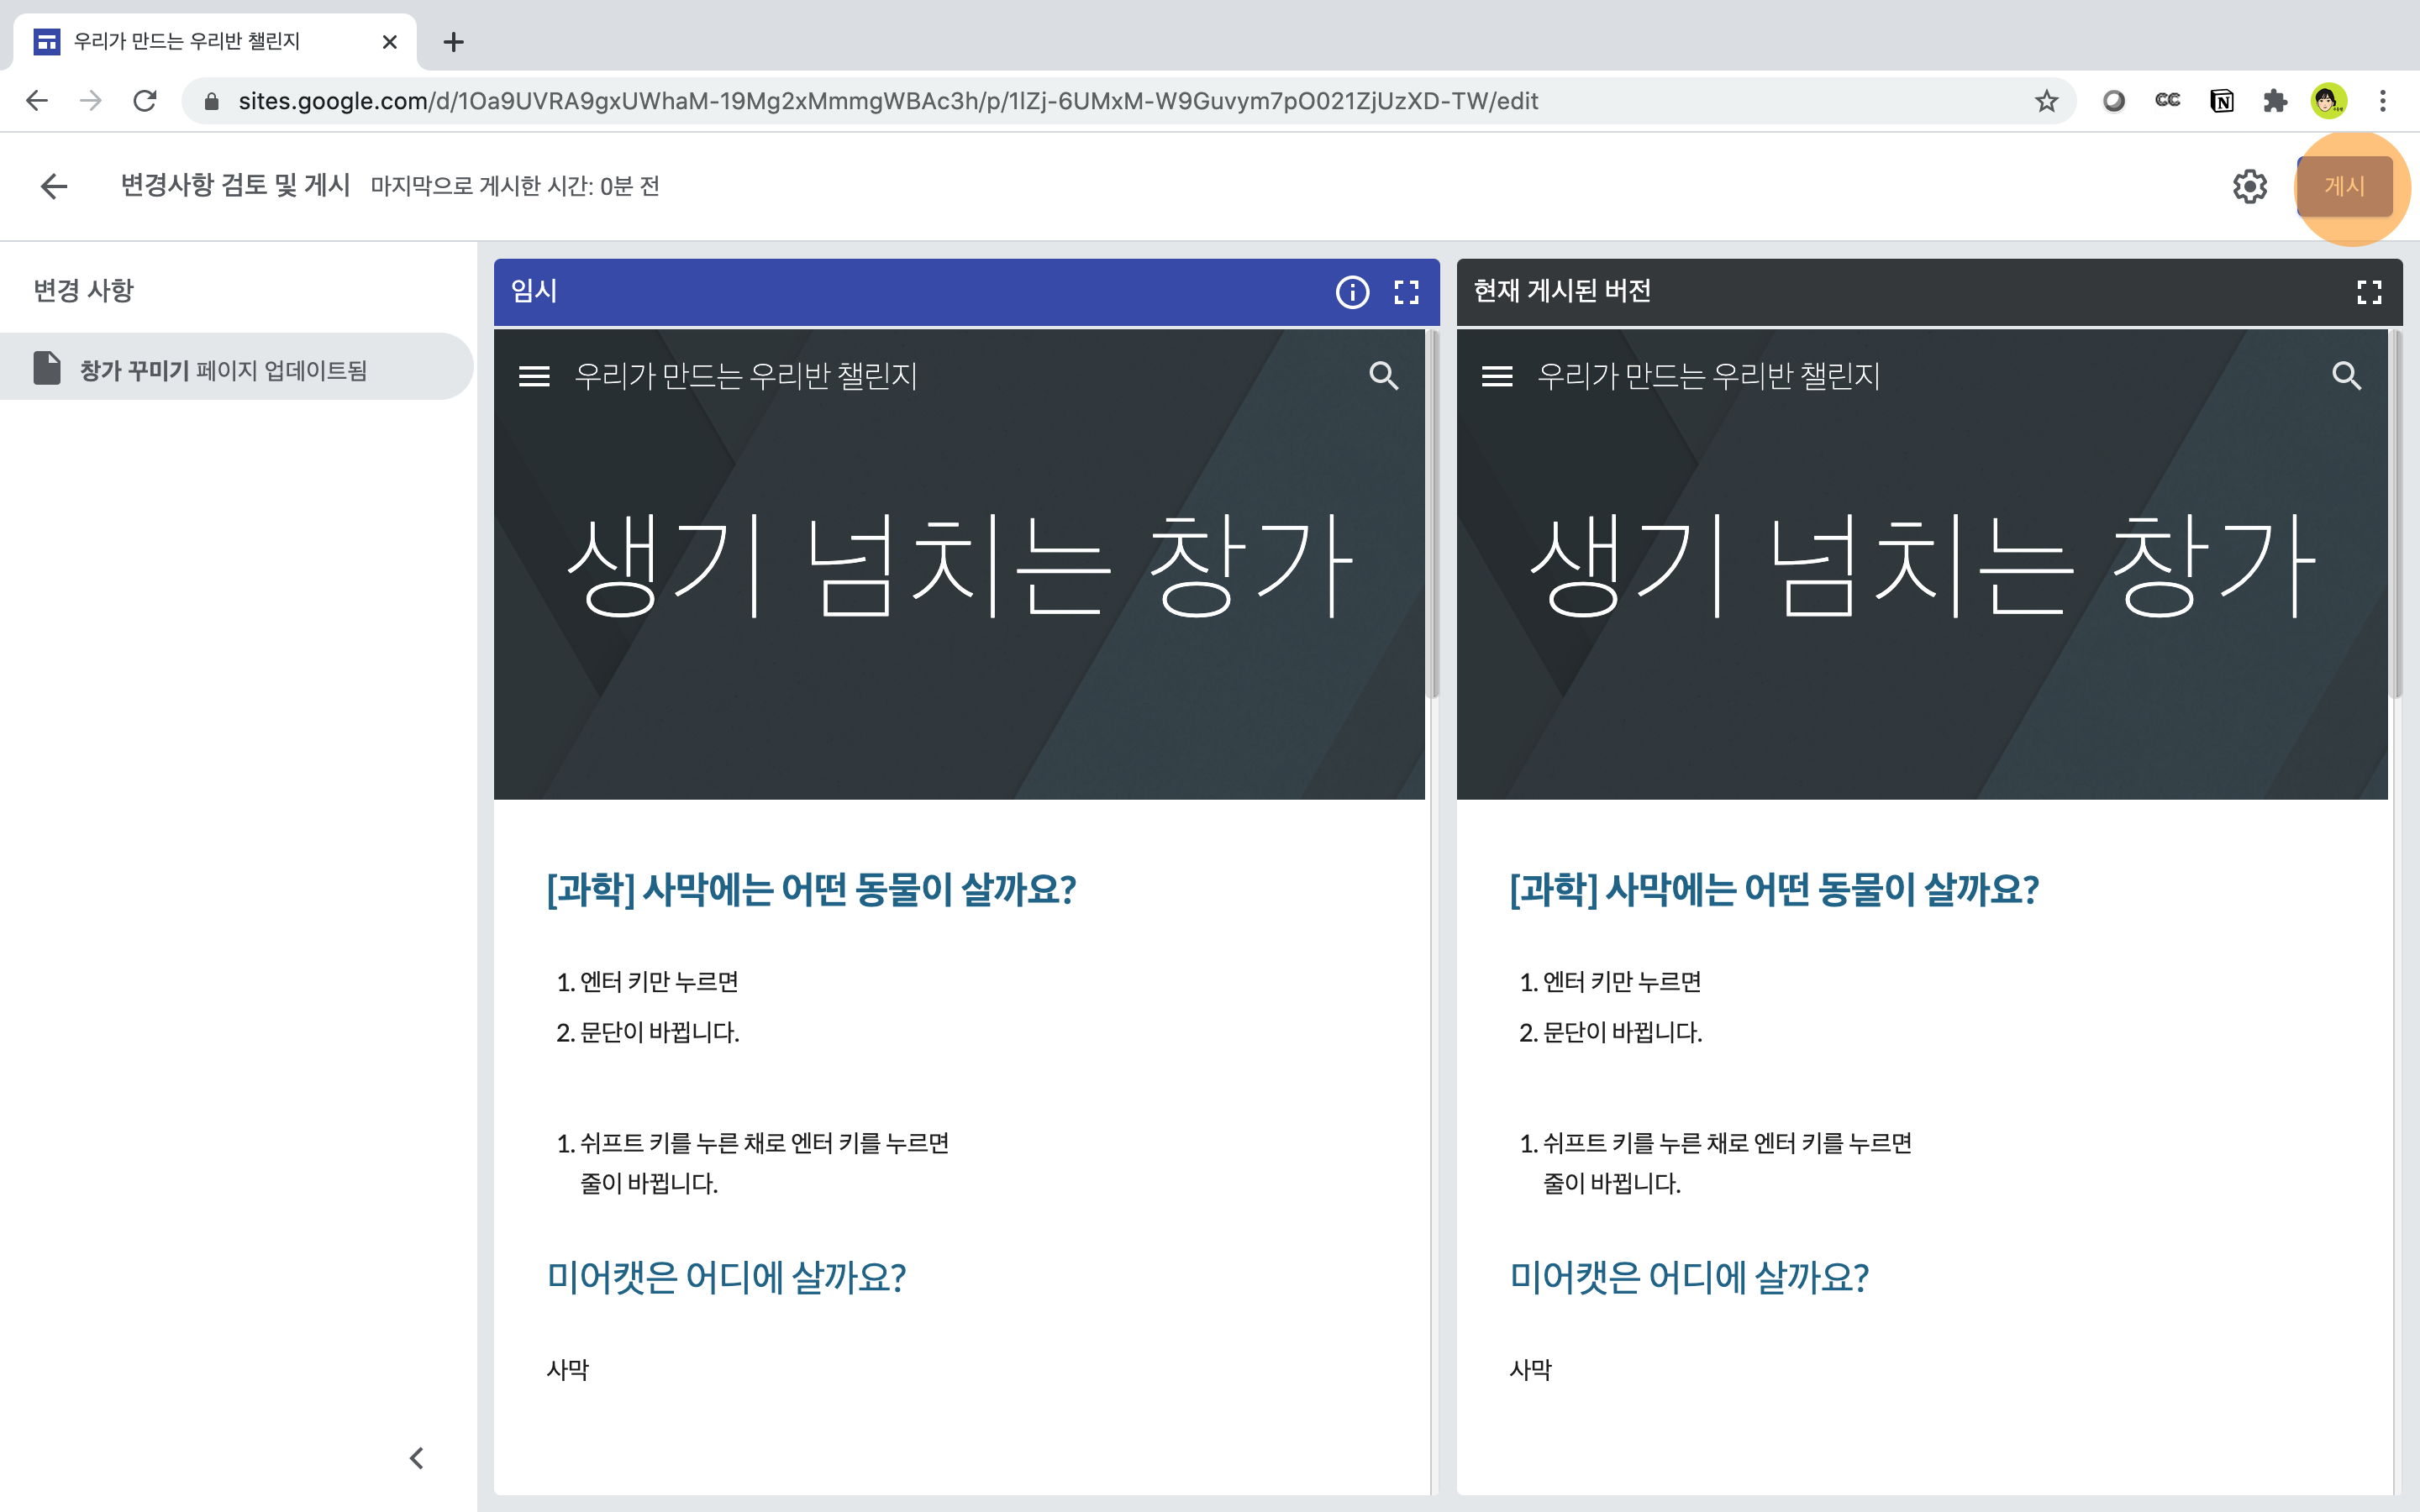Open the Chrome extensions puzzle icon
This screenshot has height=1512, width=2420.
[2275, 101]
